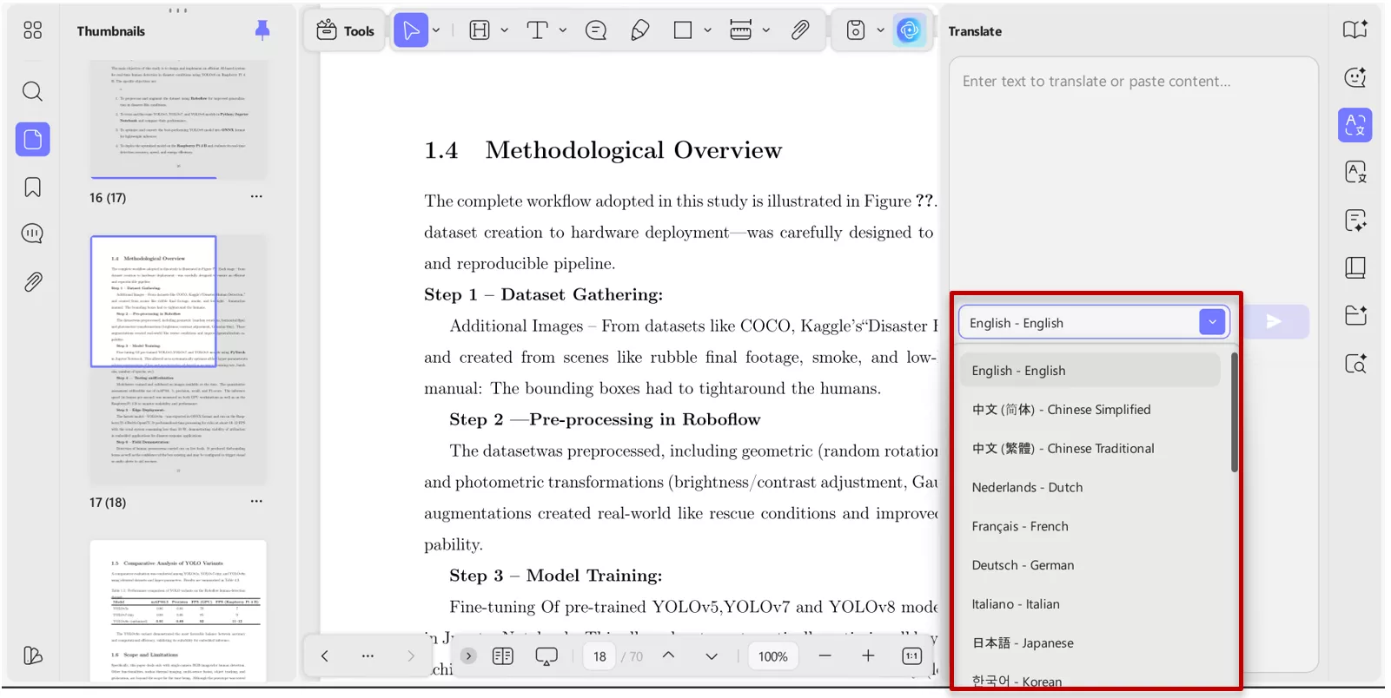Choose Nederlands - Dutch option
The height and width of the screenshot is (698, 1391).
tap(1090, 487)
